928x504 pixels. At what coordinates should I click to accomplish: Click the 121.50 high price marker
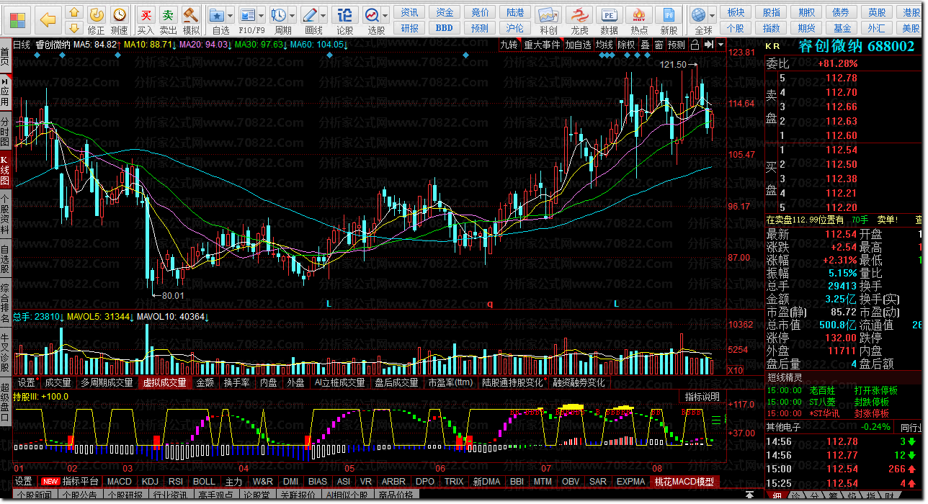(673, 65)
